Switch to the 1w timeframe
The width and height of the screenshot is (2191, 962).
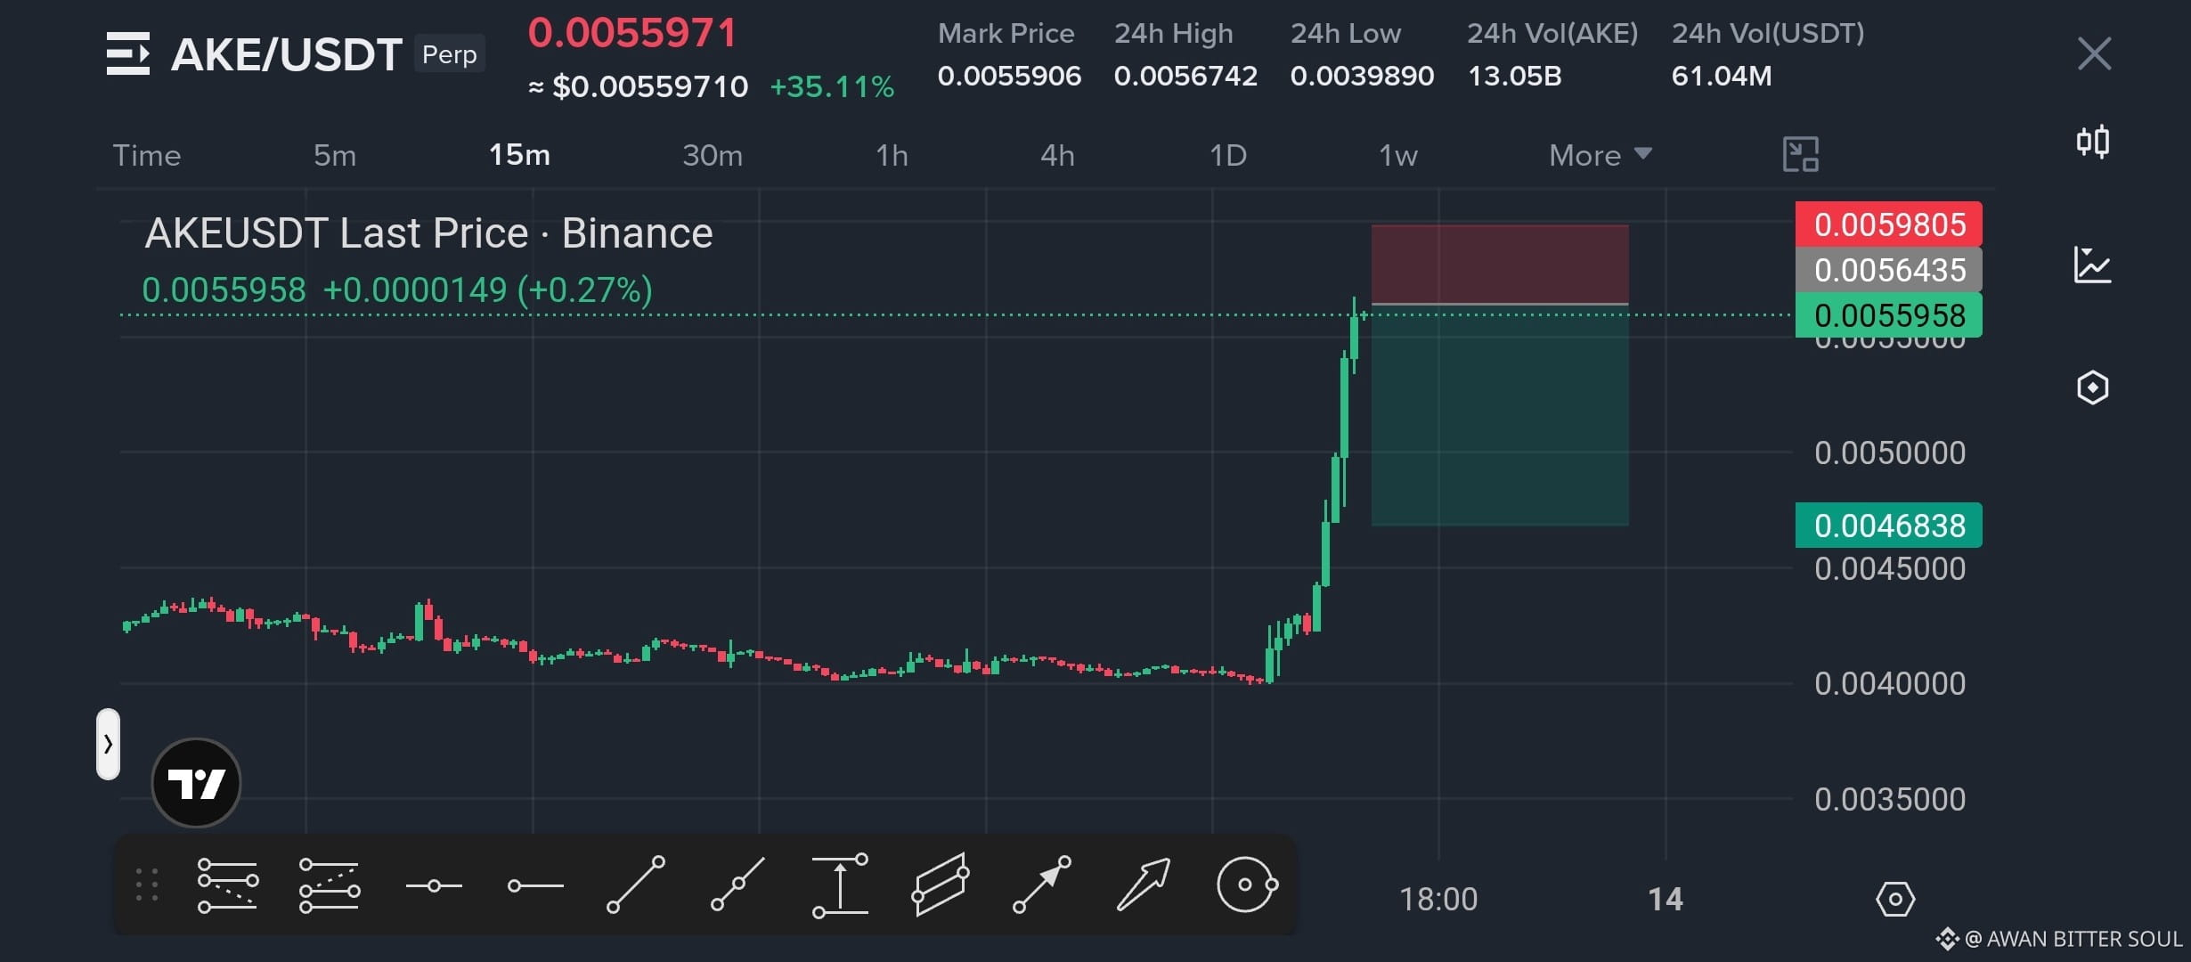pyautogui.click(x=1398, y=156)
